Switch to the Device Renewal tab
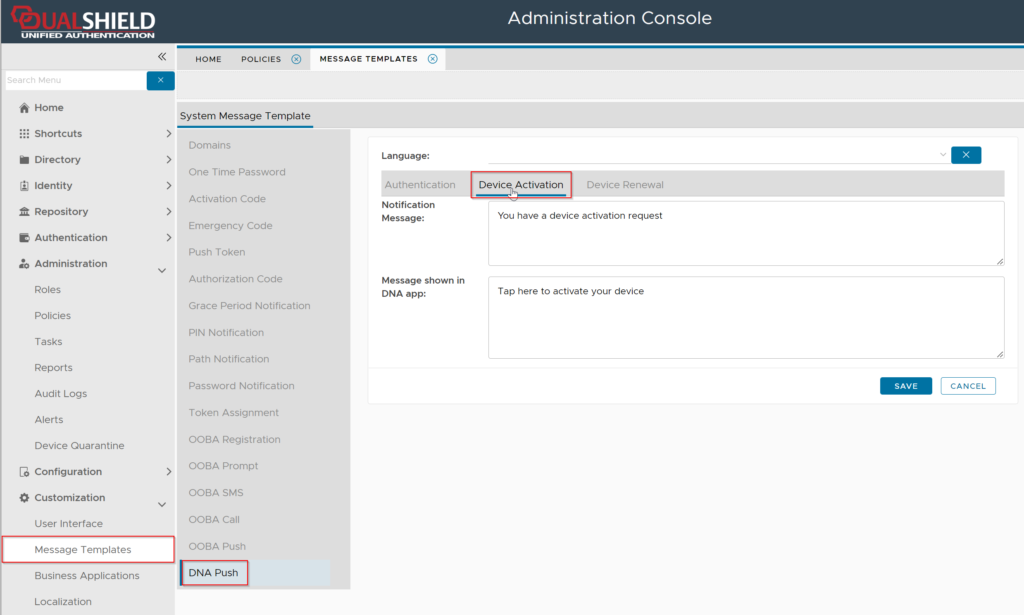 (624, 185)
